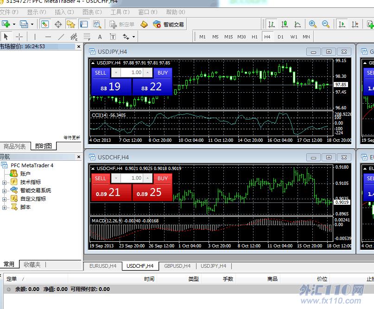Expand the 智能交易系统 tree node

pos(4,191)
